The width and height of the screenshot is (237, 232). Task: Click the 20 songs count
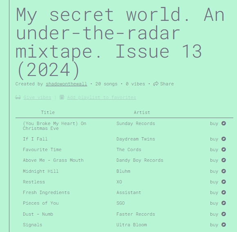(x=106, y=84)
